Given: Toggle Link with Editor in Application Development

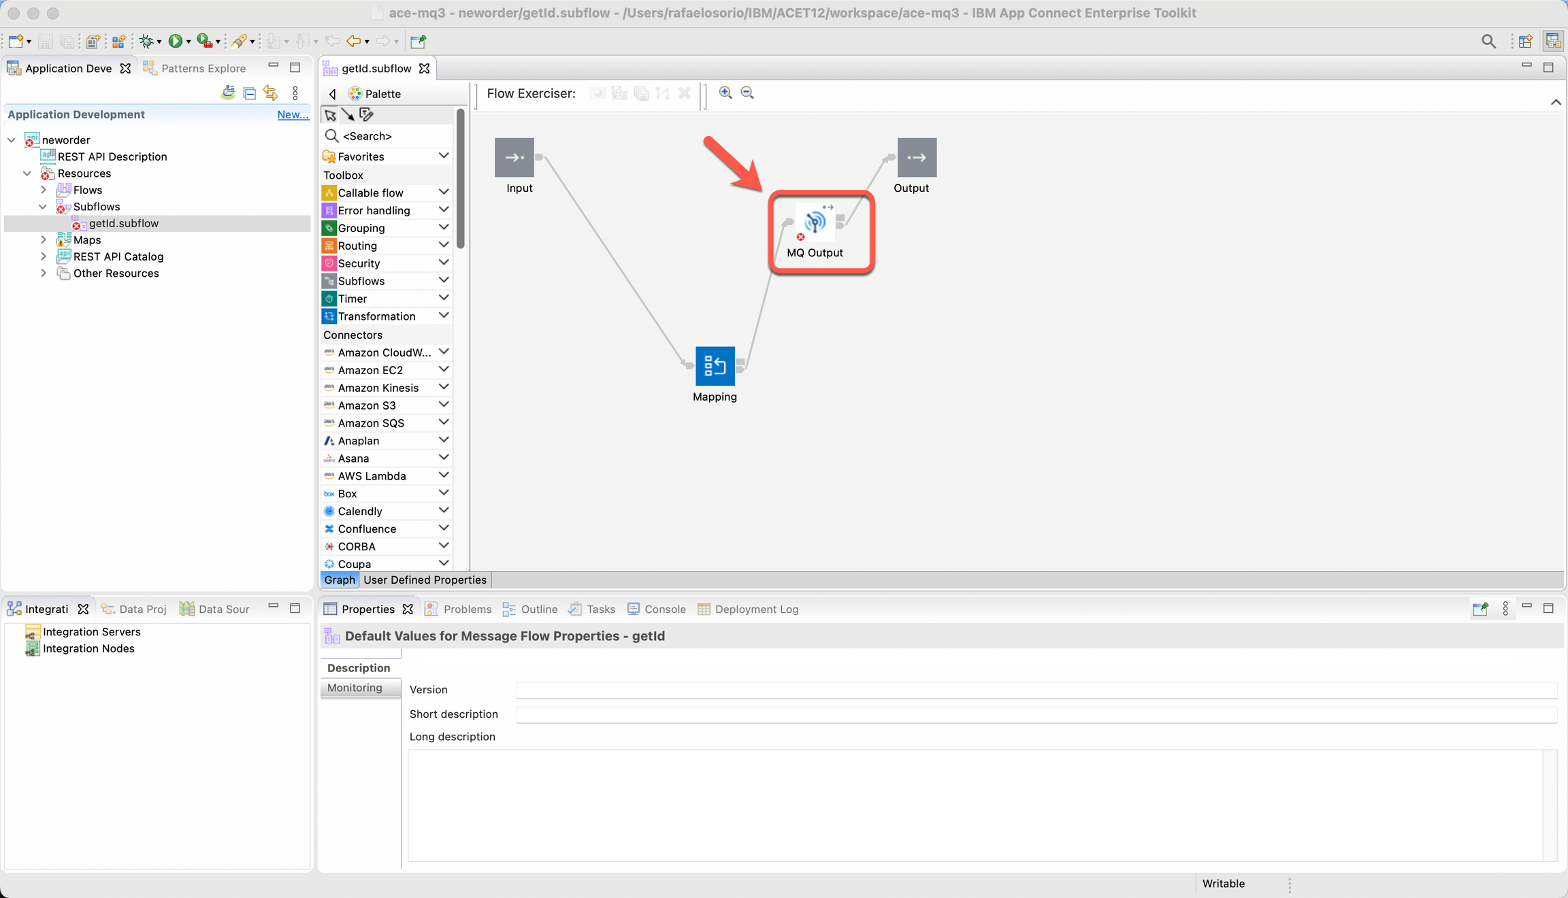Looking at the screenshot, I should tap(271, 93).
